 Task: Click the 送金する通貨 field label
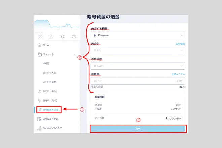coord(99,29)
